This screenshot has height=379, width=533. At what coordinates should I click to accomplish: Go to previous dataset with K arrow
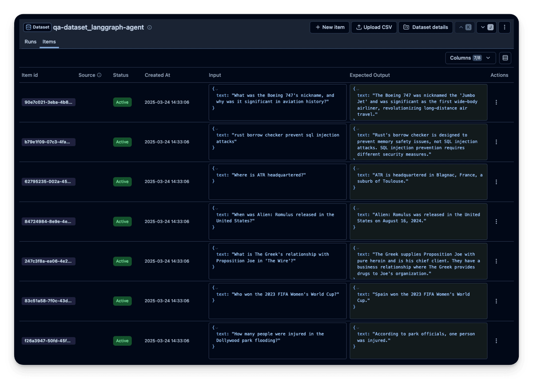[x=465, y=28]
